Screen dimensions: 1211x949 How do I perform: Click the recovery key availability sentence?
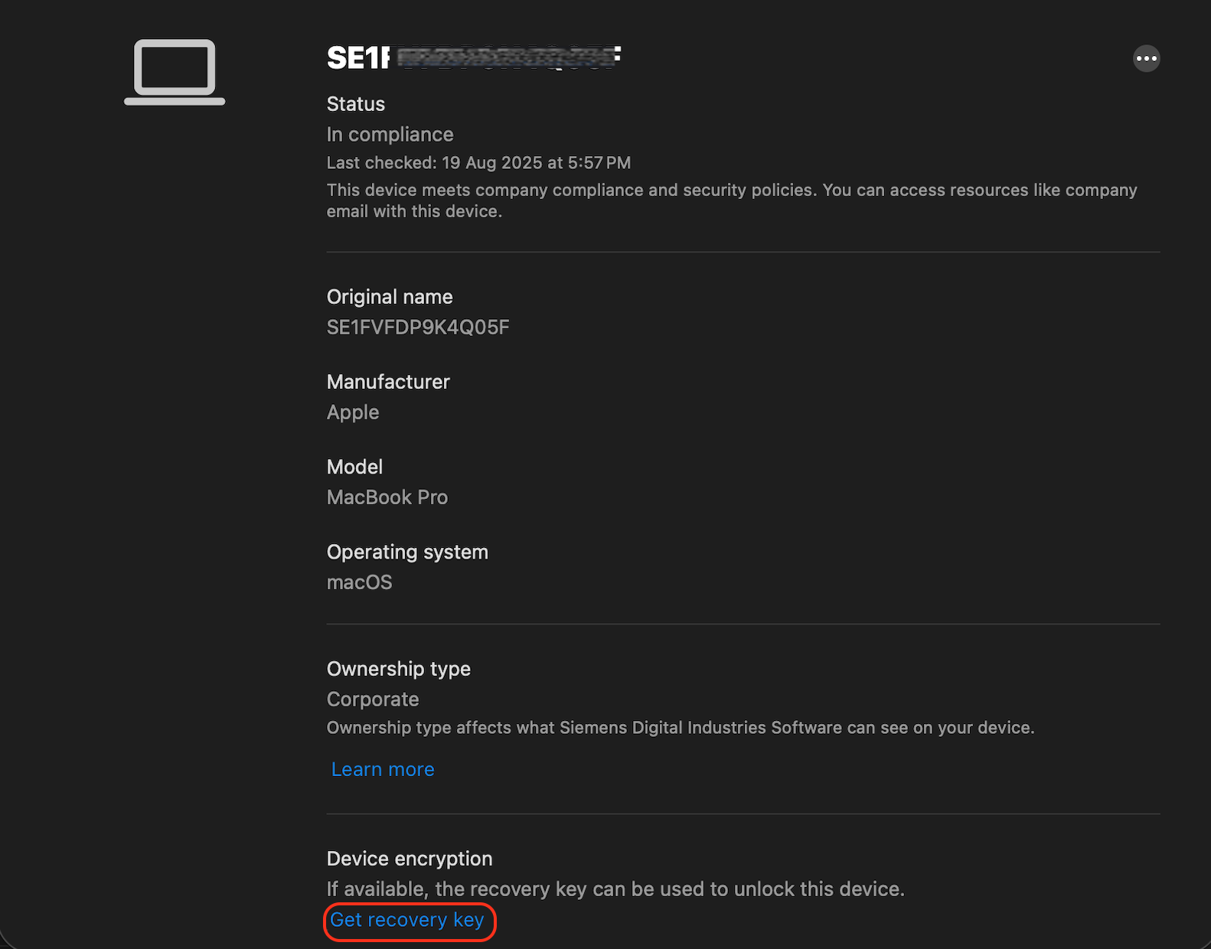[615, 889]
